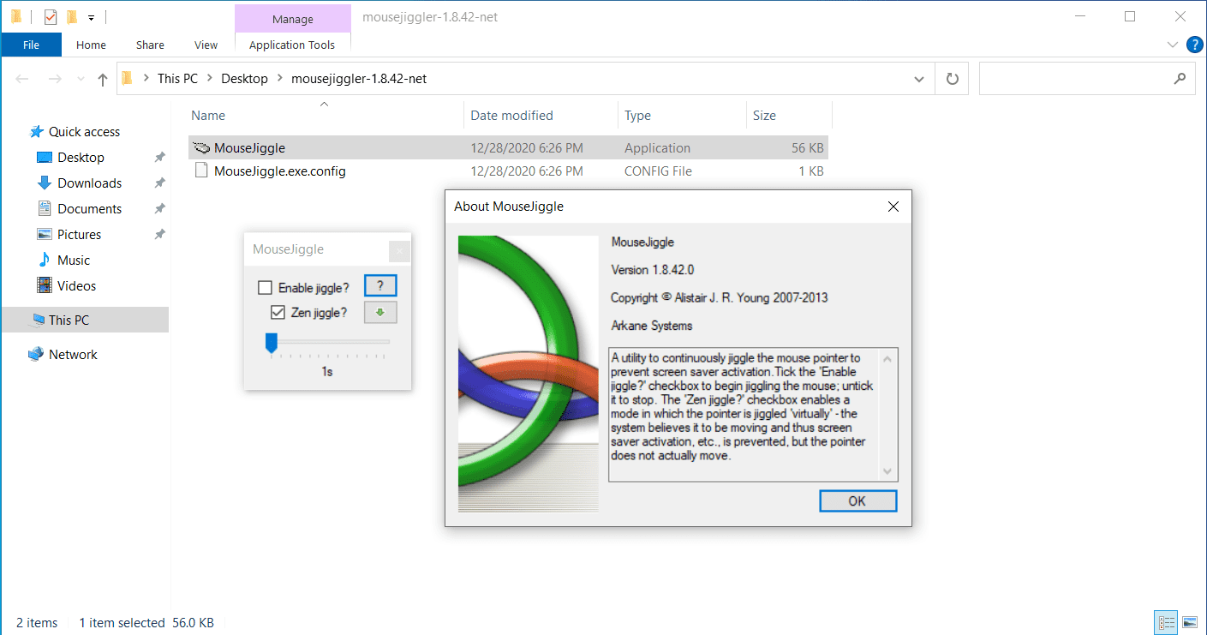Image resolution: width=1207 pixels, height=635 pixels.
Task: Select the MouseJiggle.exe.config file
Action: tap(279, 171)
